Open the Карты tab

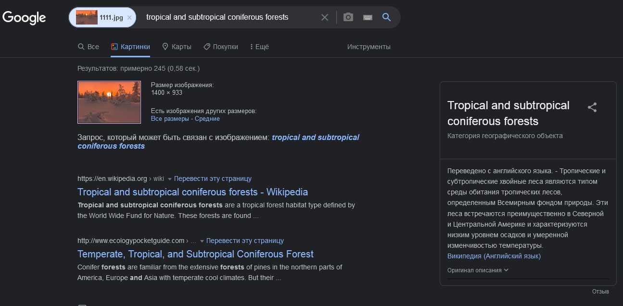[x=177, y=47]
